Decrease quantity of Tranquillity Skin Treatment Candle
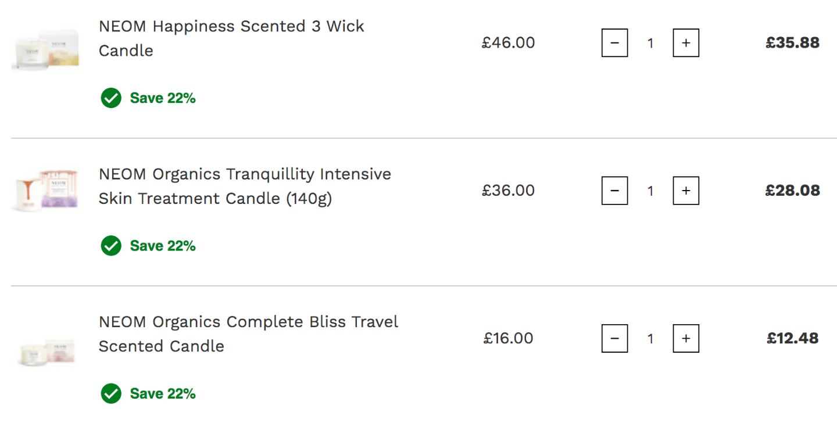Viewport: 837px width, 423px height. [614, 191]
